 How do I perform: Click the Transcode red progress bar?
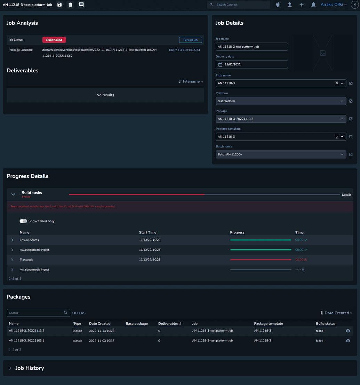(x=261, y=260)
